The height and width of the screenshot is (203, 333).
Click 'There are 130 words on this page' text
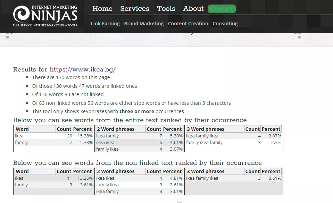pyautogui.click(x=71, y=77)
